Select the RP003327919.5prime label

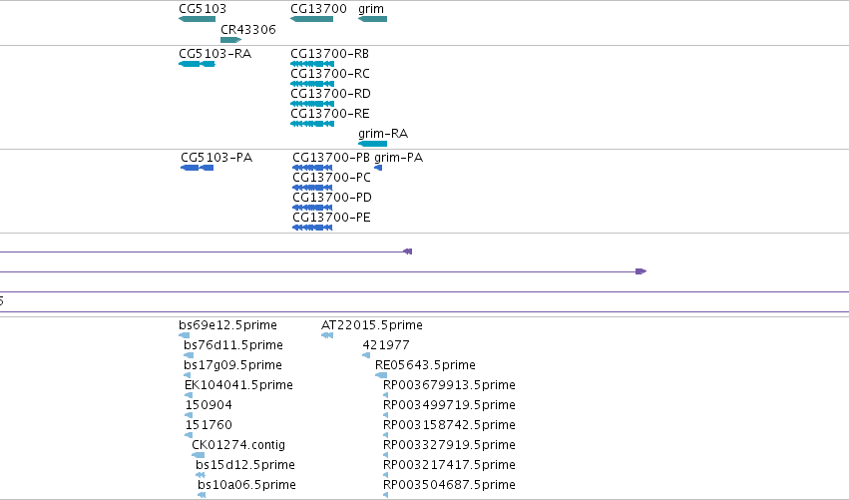point(449,445)
